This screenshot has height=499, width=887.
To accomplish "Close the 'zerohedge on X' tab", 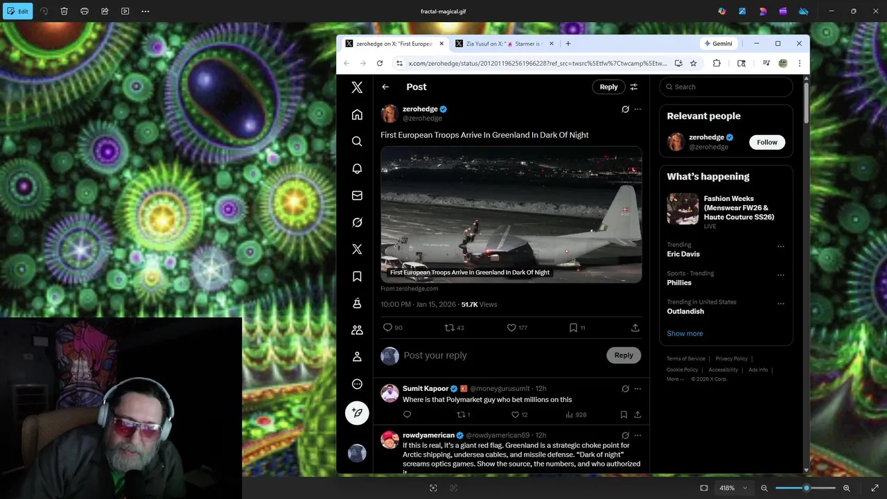I will pyautogui.click(x=441, y=44).
